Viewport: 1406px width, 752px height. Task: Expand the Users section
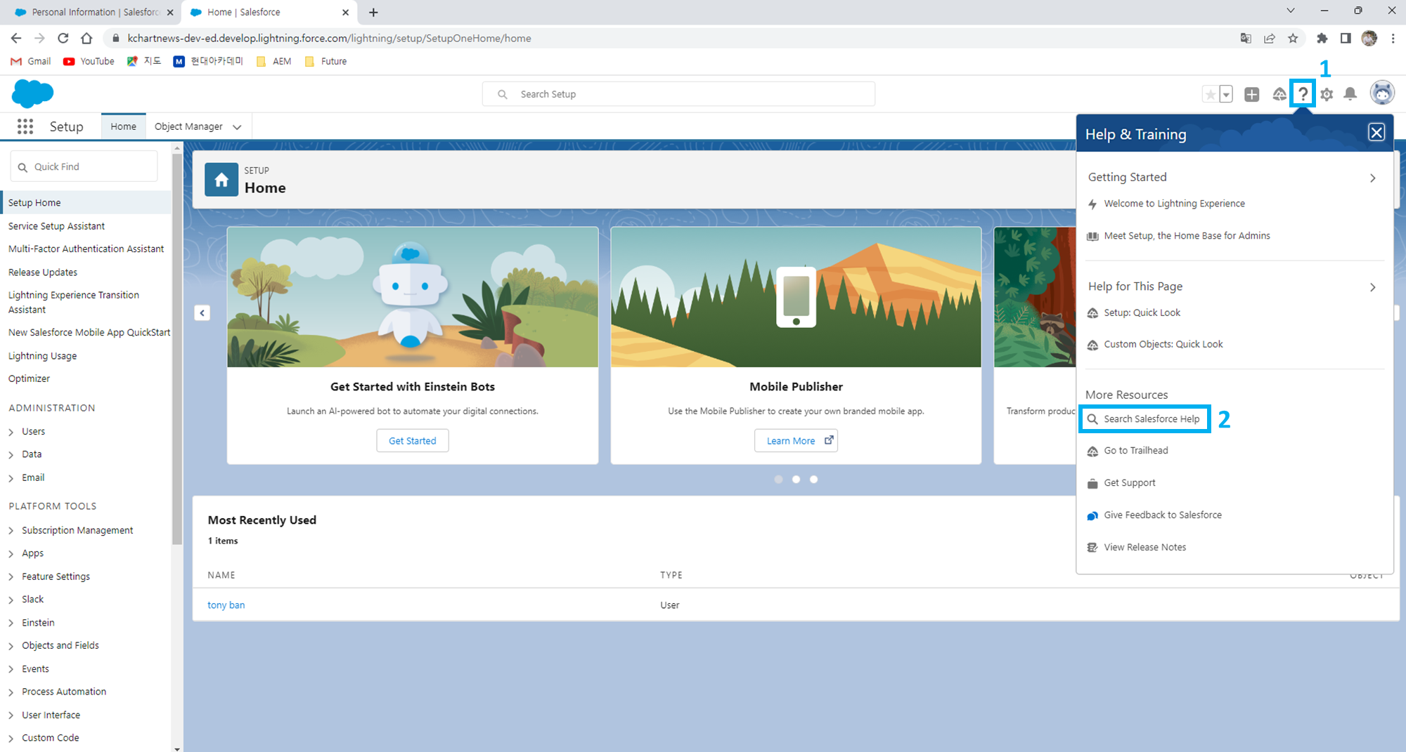point(11,433)
